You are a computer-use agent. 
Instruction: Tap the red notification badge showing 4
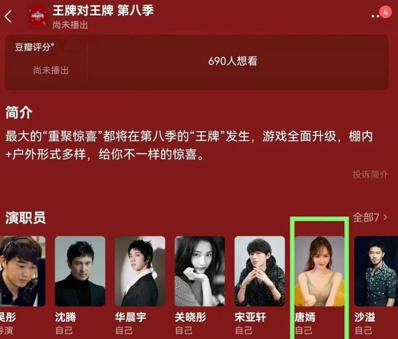[385, 12]
